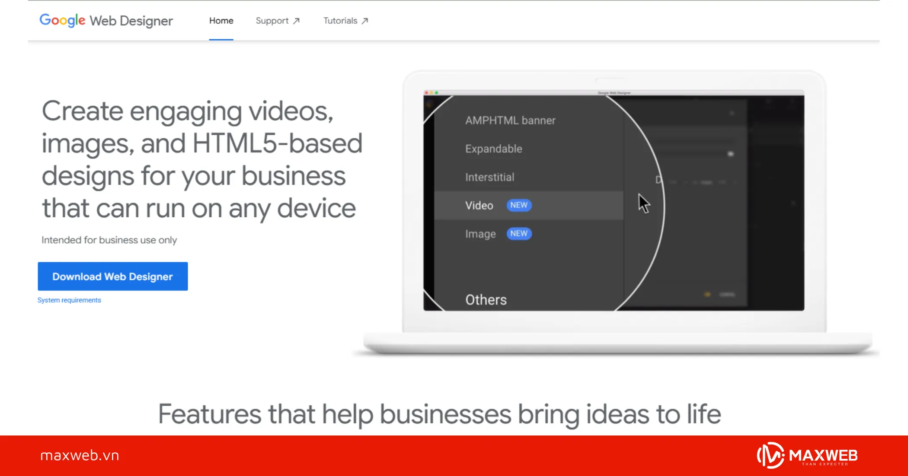
Task: Click the NEW badge next to Video
Action: [518, 205]
